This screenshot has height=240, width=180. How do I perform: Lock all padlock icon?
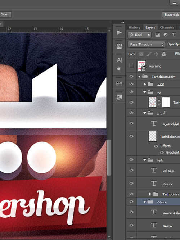(164, 54)
